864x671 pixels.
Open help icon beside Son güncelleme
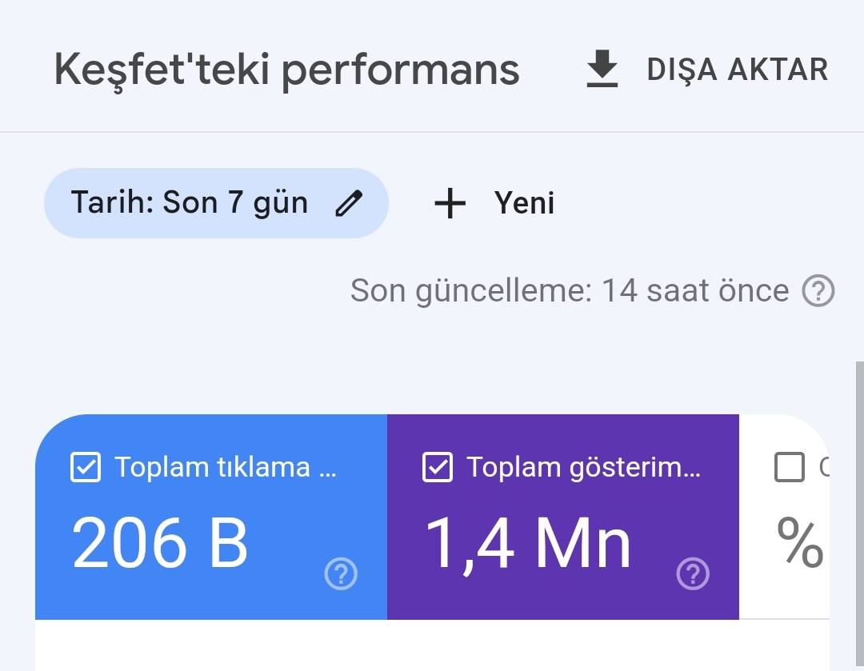tap(818, 290)
